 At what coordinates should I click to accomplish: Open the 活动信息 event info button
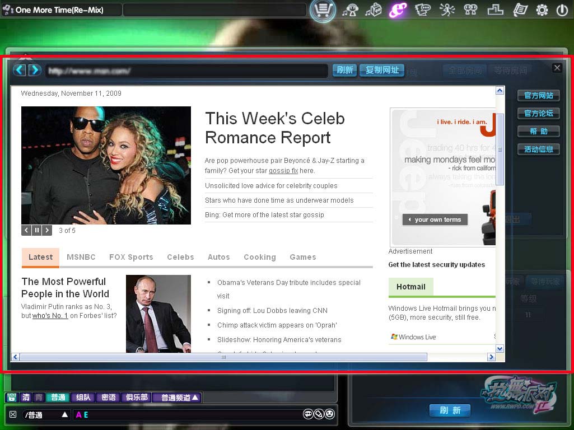539,149
